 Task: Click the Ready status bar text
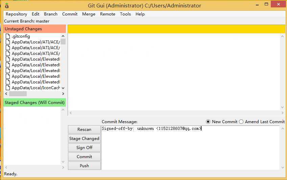pyautogui.click(x=10, y=174)
